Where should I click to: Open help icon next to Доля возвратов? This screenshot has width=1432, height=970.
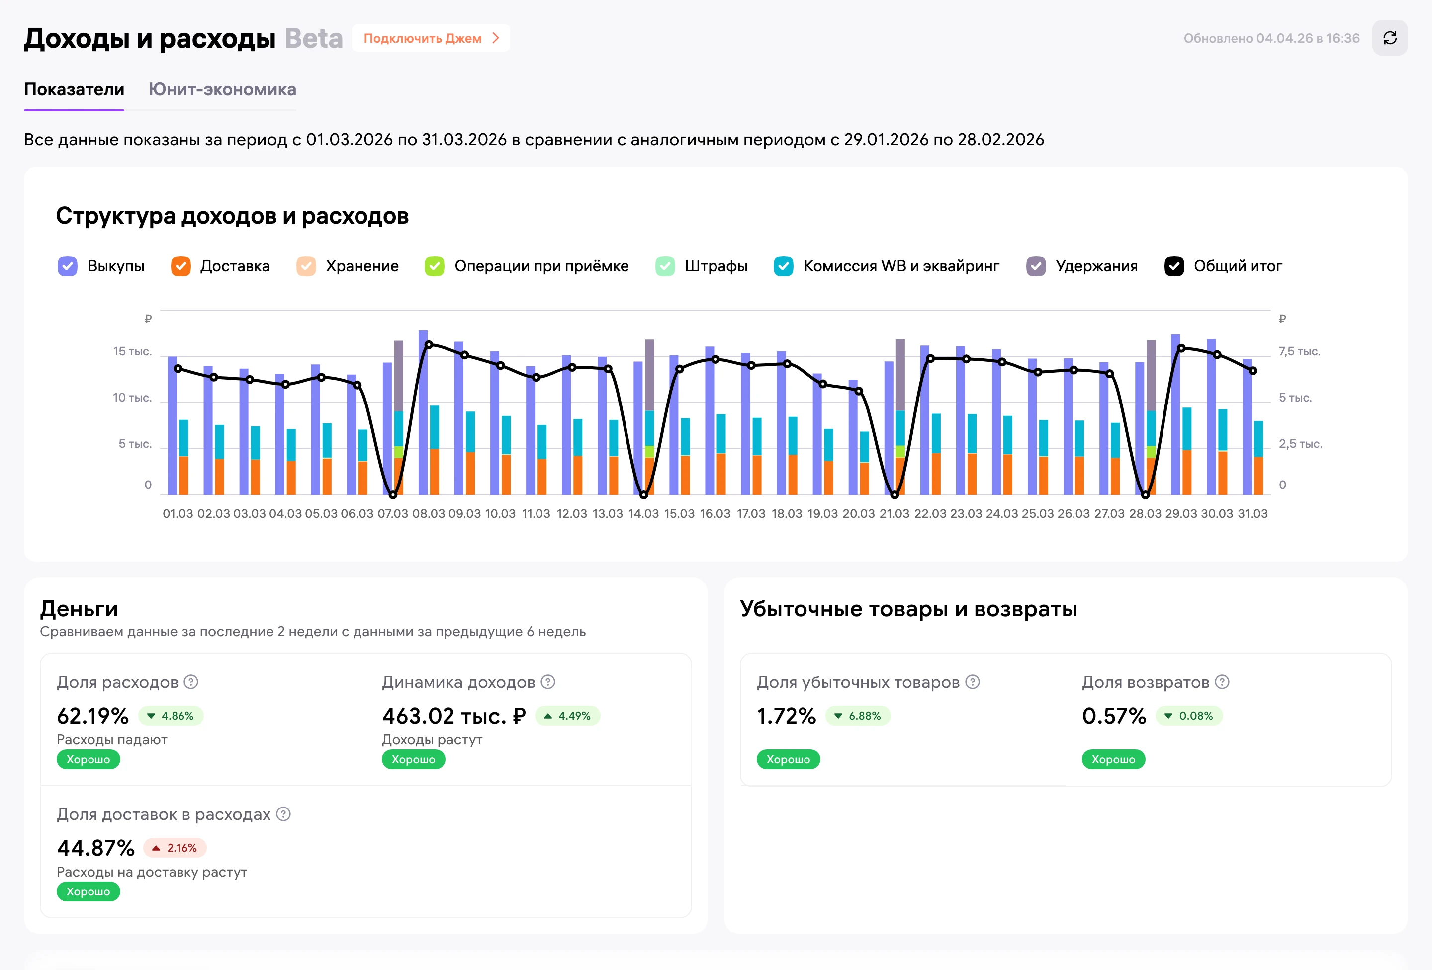click(1222, 682)
